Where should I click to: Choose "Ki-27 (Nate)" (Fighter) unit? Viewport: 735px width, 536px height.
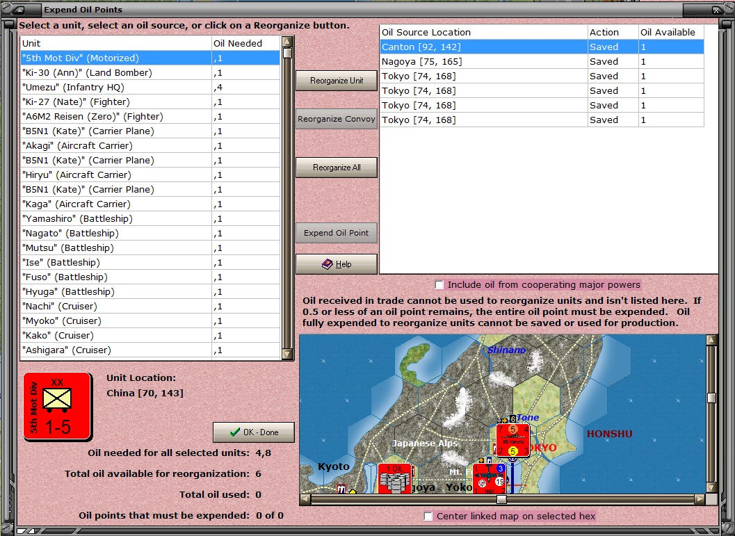coord(150,101)
